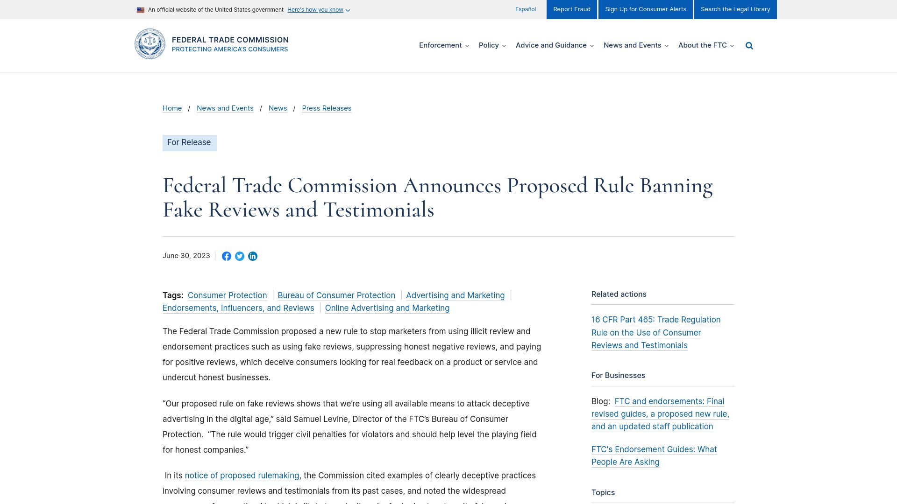Click the FTC seal logo

(x=150, y=44)
